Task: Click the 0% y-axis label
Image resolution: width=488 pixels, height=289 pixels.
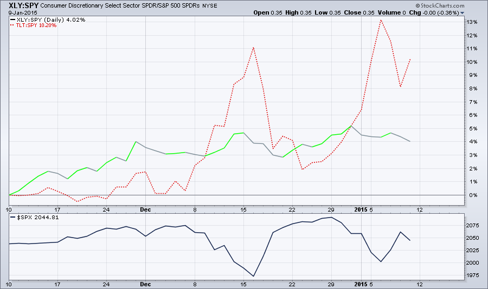Action: (473, 195)
